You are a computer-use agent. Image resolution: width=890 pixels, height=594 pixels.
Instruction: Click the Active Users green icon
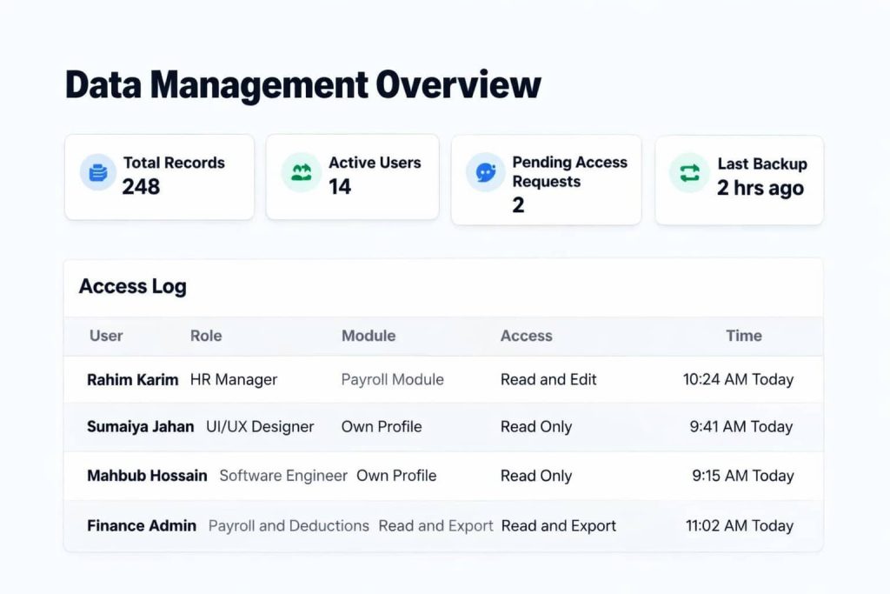tap(302, 171)
